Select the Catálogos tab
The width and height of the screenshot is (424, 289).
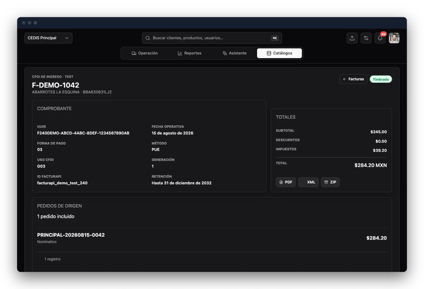pyautogui.click(x=279, y=53)
